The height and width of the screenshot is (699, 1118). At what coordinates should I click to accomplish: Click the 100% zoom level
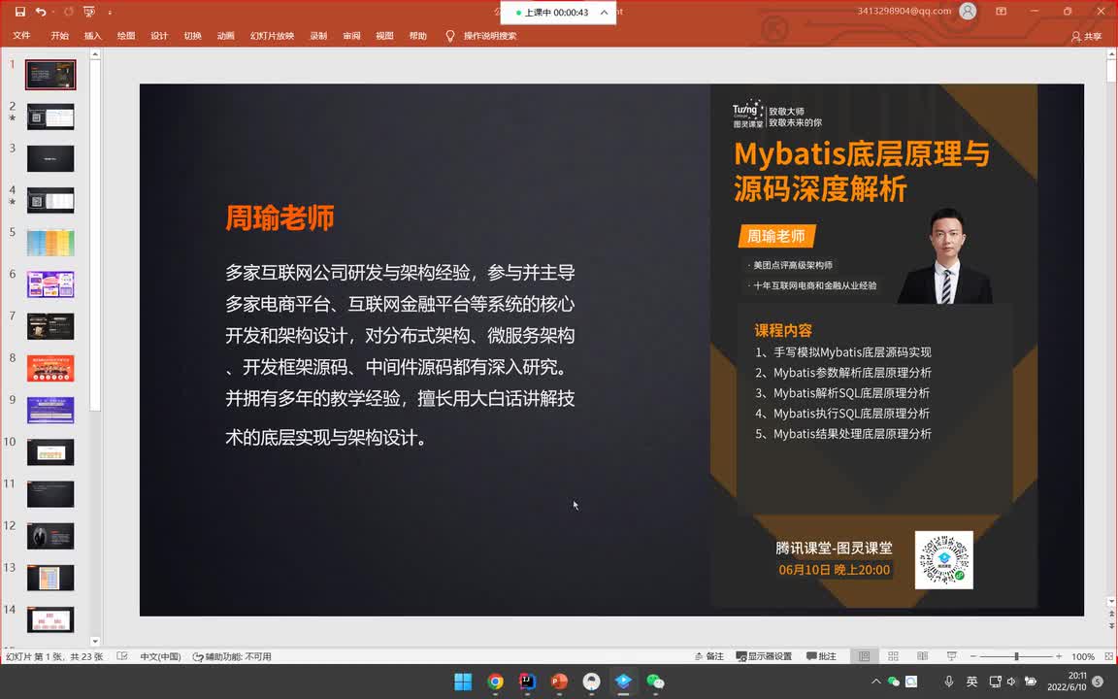click(1082, 657)
